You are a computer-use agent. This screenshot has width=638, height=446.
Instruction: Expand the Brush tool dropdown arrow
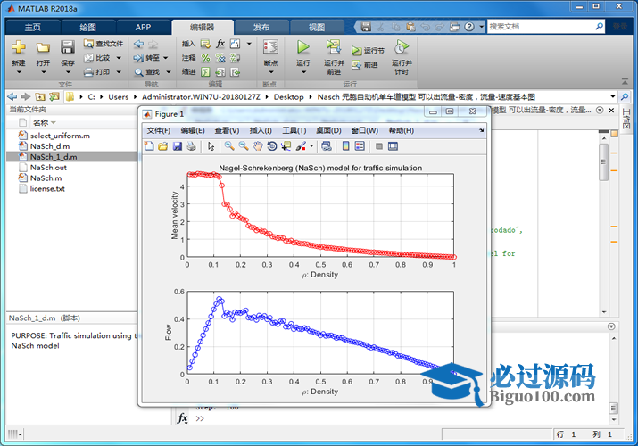(x=311, y=146)
